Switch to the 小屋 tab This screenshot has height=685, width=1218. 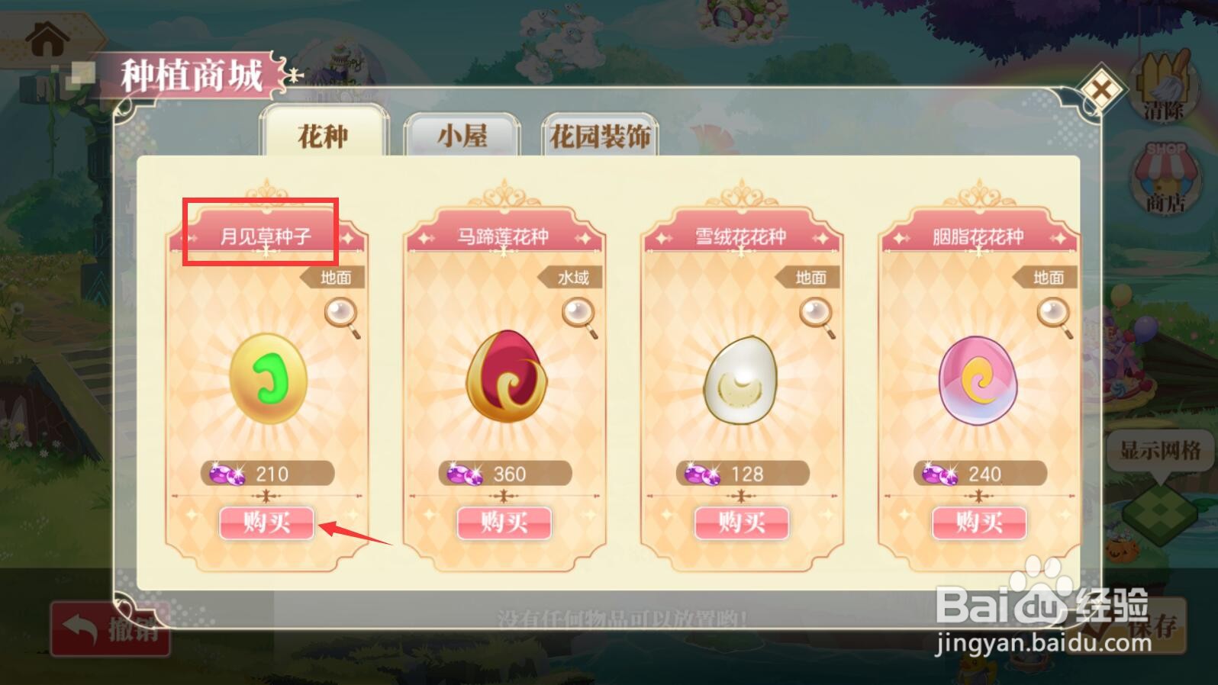(x=462, y=135)
